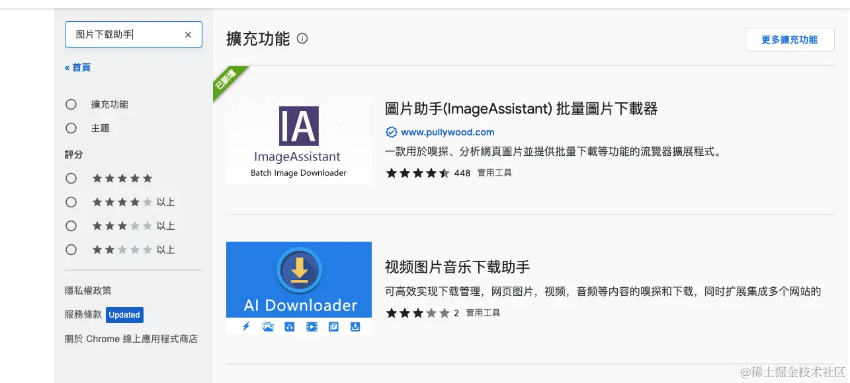
Task: Click the Updated badge beside 服務條款
Action: point(124,315)
